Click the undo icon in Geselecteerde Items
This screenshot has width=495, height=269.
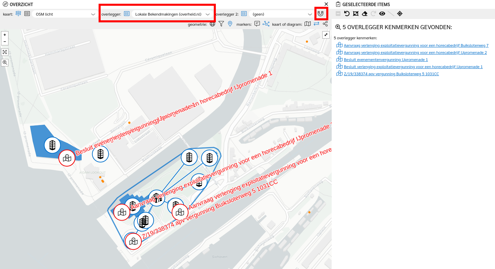pyautogui.click(x=347, y=14)
